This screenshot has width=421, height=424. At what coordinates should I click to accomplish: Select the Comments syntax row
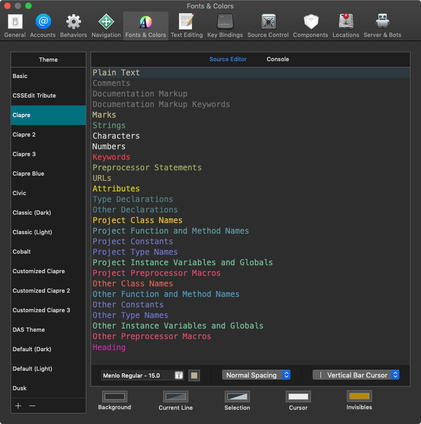click(250, 83)
